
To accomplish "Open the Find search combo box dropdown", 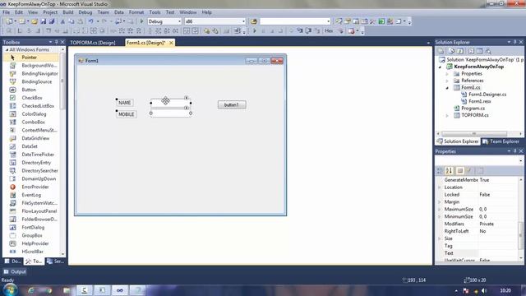I will 328,21.
